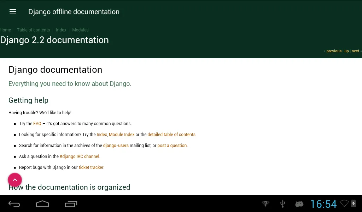Tap the Android back button
This screenshot has height=212, width=362.
14,204
